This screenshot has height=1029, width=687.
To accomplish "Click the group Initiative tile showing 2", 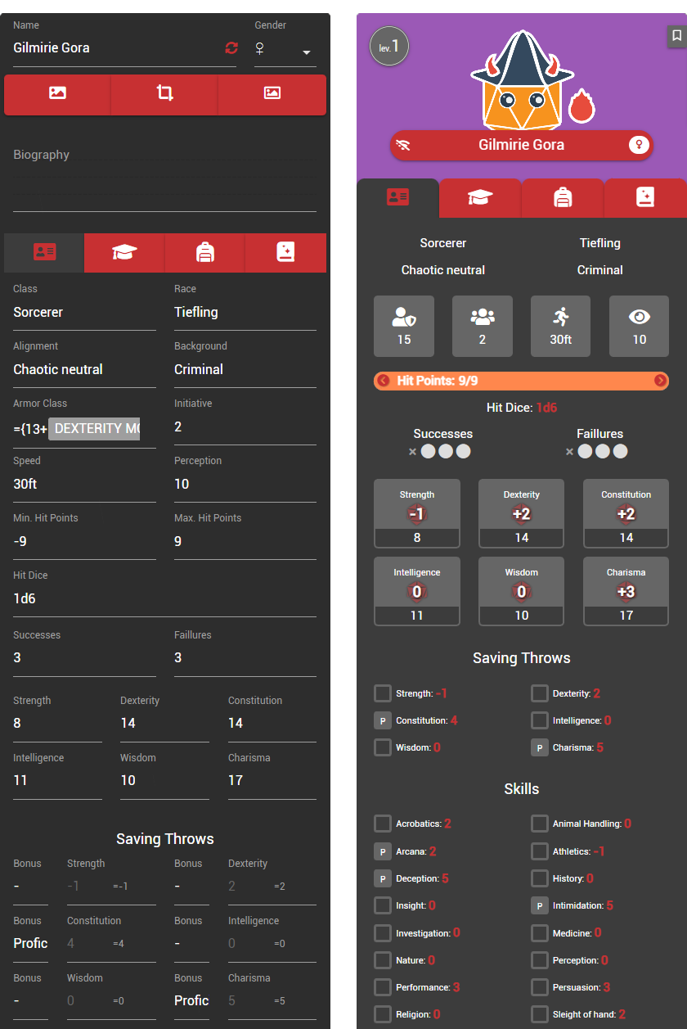I will (482, 326).
